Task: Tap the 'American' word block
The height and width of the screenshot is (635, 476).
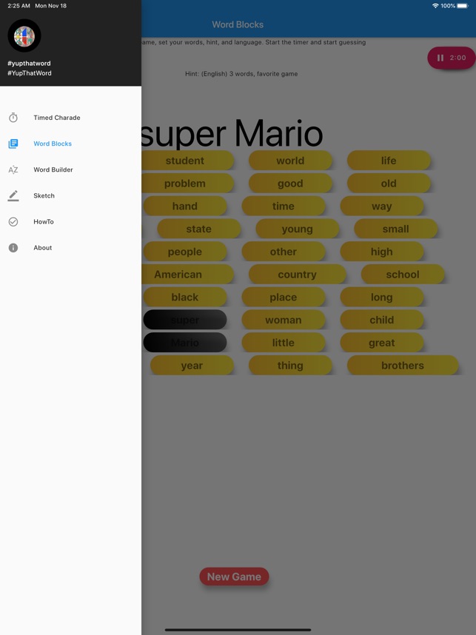Action: click(187, 274)
